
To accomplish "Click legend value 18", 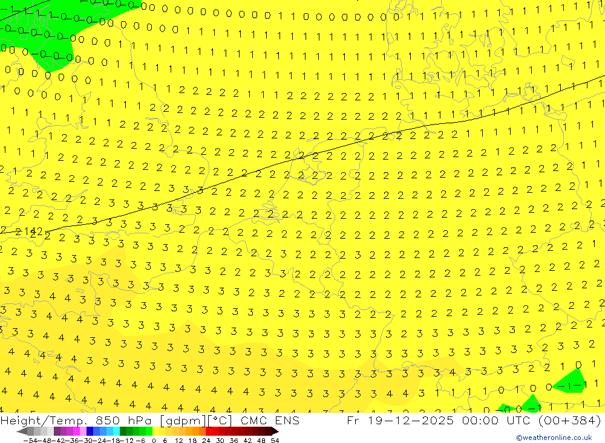I will [192, 441].
